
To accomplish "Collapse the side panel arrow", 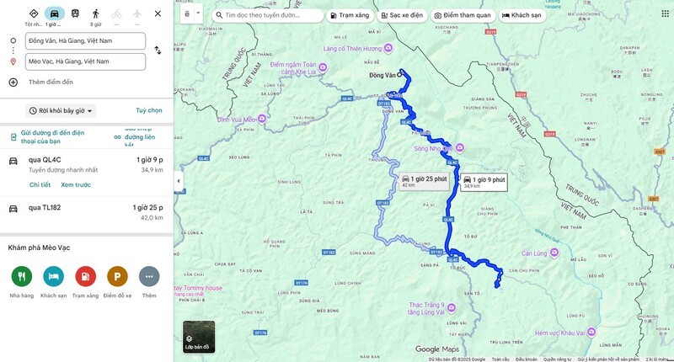I will click(x=179, y=181).
